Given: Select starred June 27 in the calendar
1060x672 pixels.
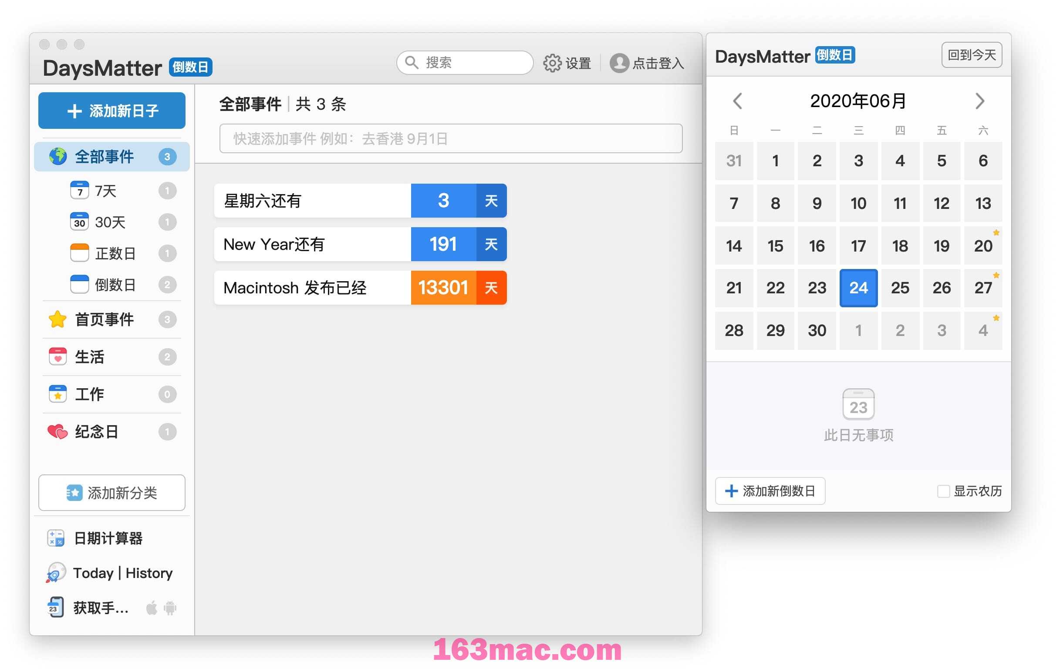Looking at the screenshot, I should point(983,288).
